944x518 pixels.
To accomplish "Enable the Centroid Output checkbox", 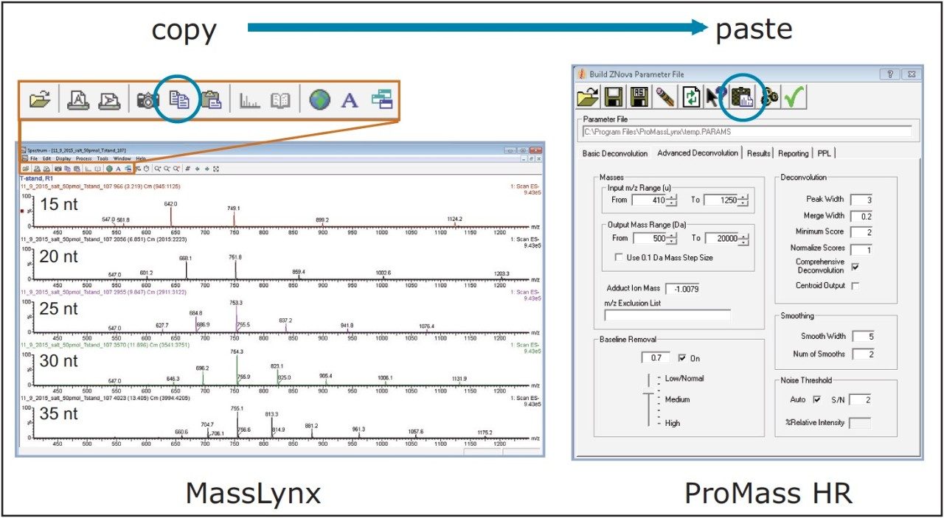I will tap(855, 285).
